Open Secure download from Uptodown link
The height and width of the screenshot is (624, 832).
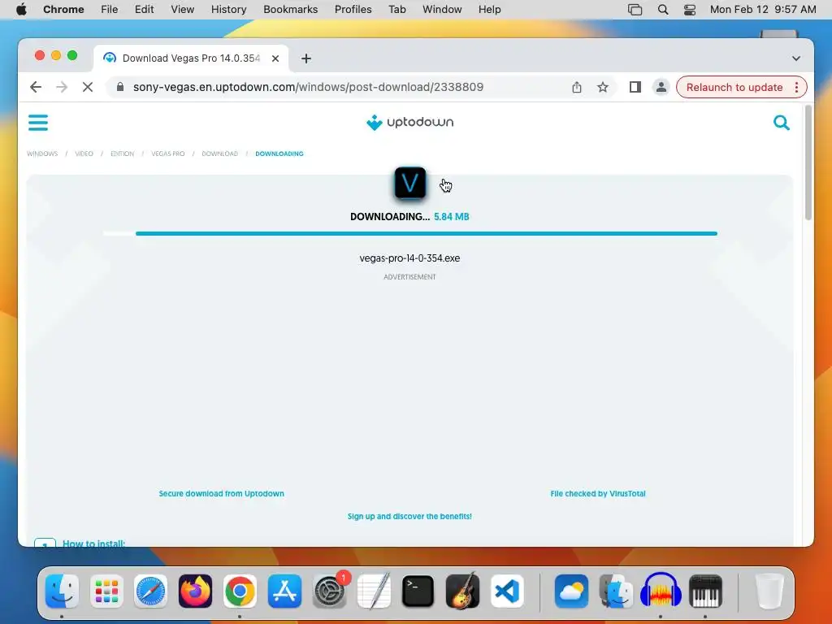click(x=221, y=493)
